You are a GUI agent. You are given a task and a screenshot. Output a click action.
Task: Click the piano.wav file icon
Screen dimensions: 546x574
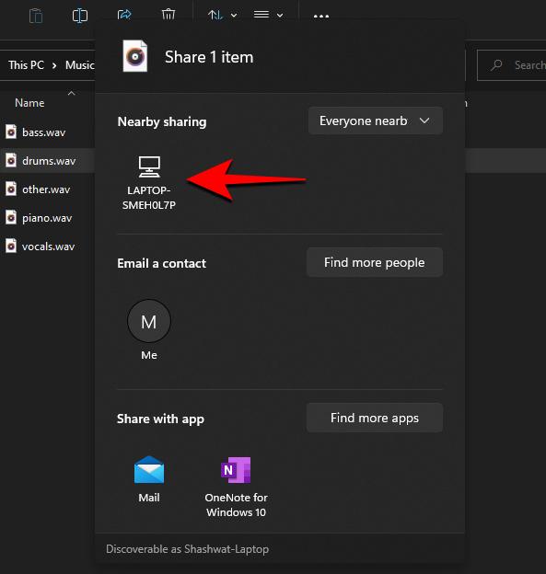point(11,217)
